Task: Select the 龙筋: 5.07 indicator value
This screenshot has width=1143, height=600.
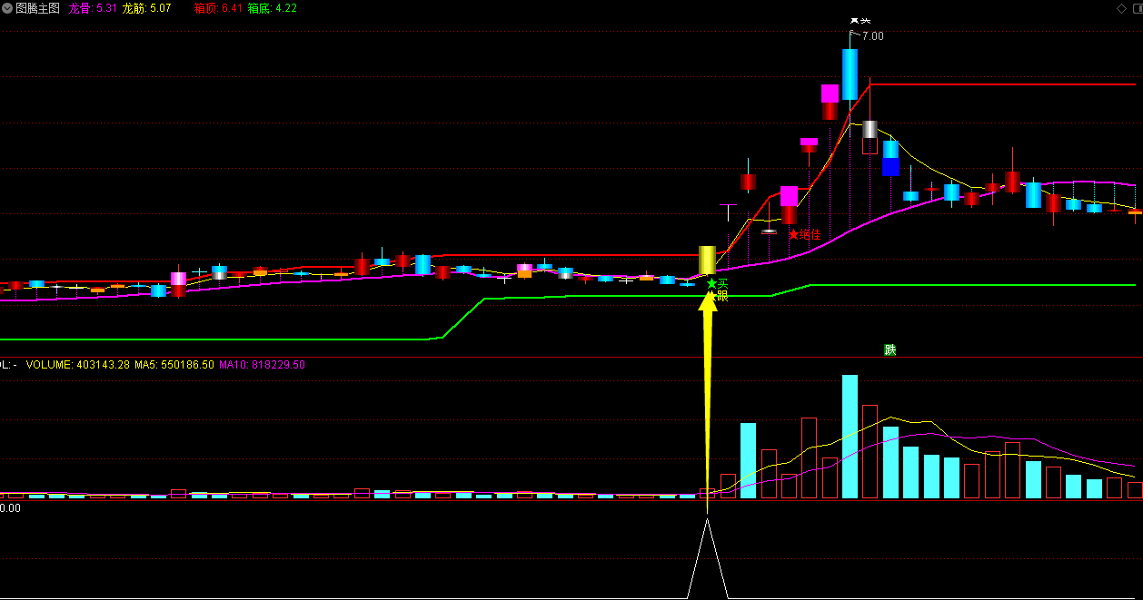Action: tap(146, 8)
